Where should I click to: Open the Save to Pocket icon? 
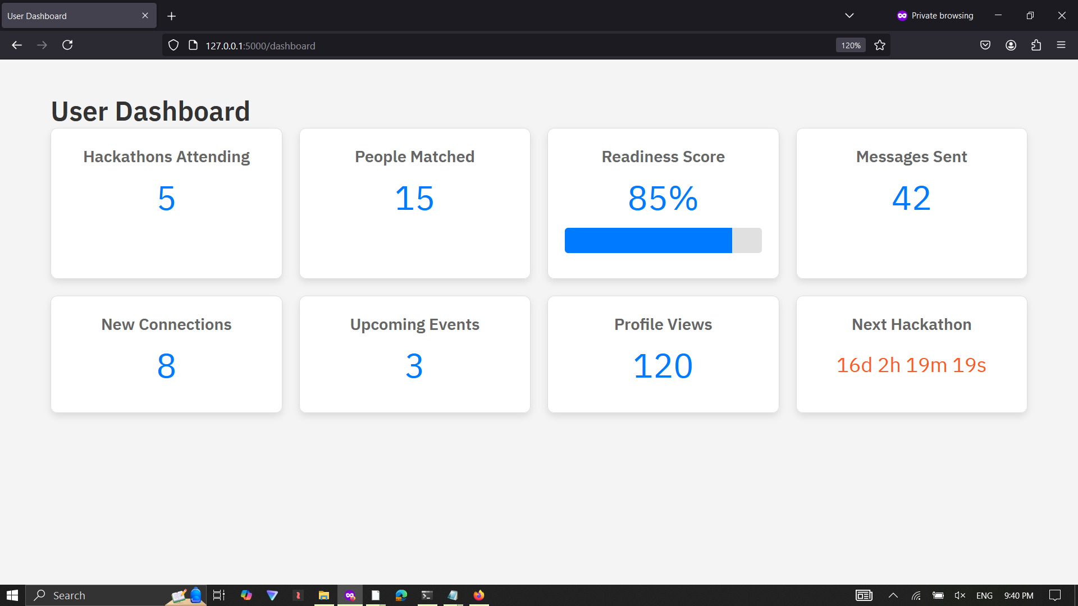point(985,45)
